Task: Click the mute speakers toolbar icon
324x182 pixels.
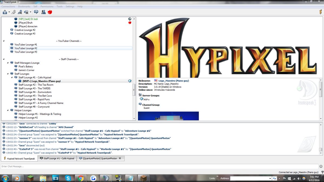Action: click(x=26, y=12)
